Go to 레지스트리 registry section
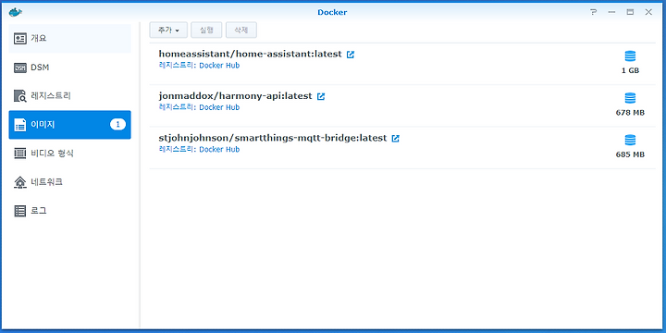The width and height of the screenshot is (666, 333). 69,96
